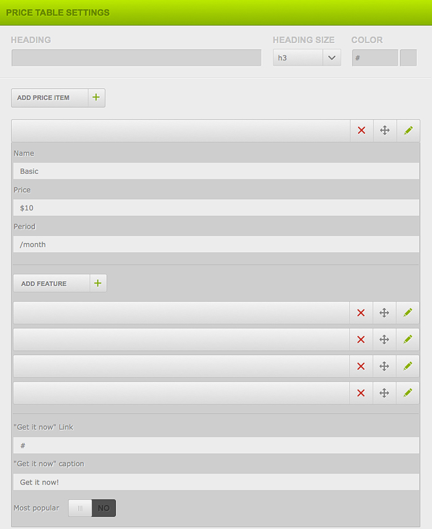Delete the price item with red X

tap(362, 130)
